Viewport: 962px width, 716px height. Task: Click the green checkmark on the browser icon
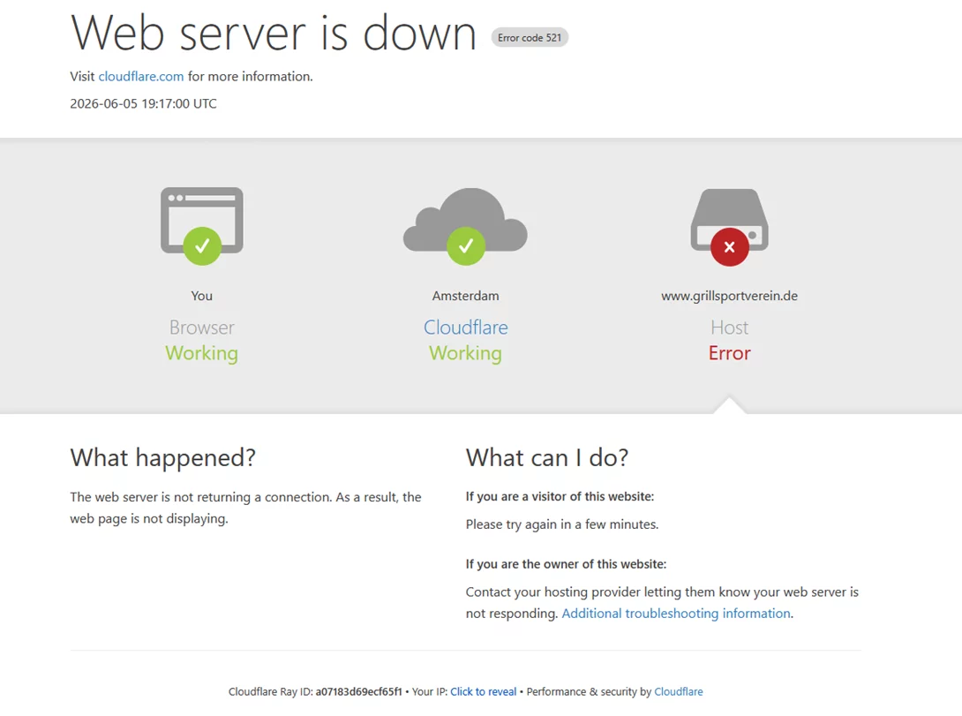coord(202,246)
